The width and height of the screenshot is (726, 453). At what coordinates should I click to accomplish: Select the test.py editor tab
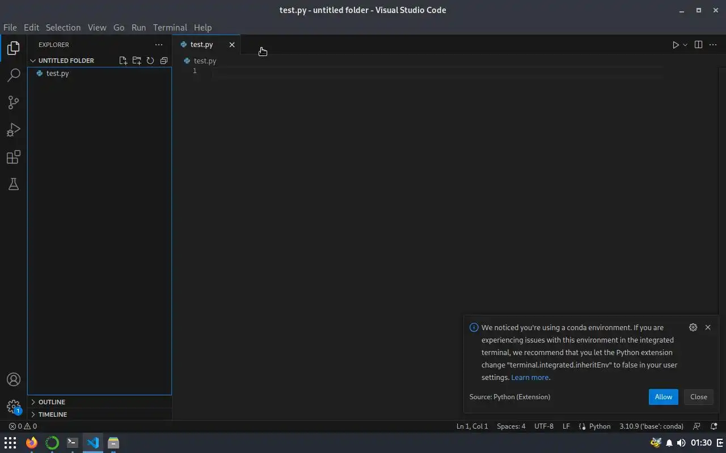(208, 45)
